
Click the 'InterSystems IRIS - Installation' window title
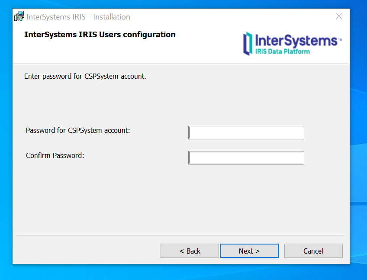coord(78,17)
